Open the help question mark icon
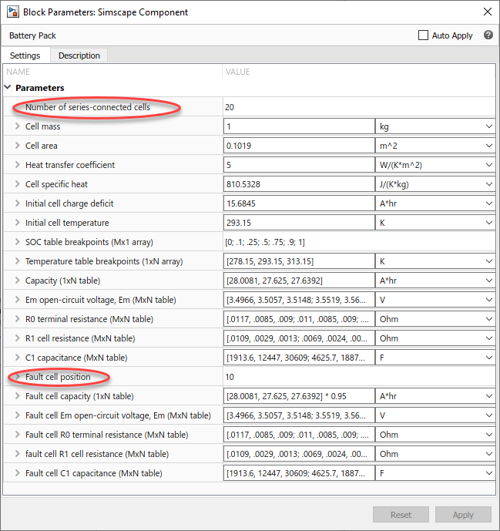 (x=488, y=35)
